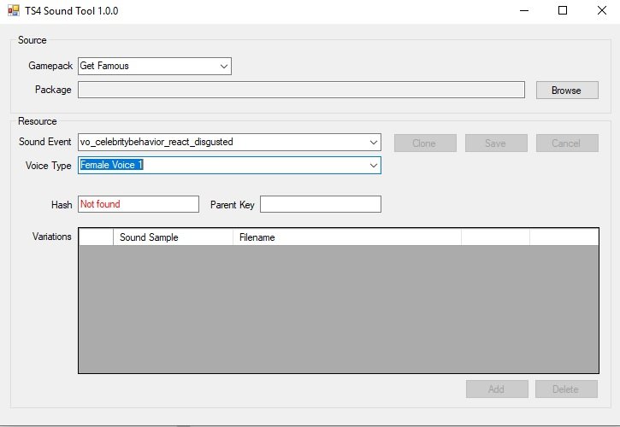
Task: Maximize the TS4 Sound Tool window
Action: 563,10
